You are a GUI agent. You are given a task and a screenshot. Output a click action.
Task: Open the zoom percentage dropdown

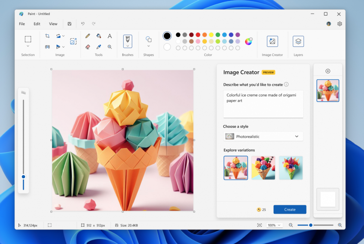pyautogui.click(x=274, y=225)
